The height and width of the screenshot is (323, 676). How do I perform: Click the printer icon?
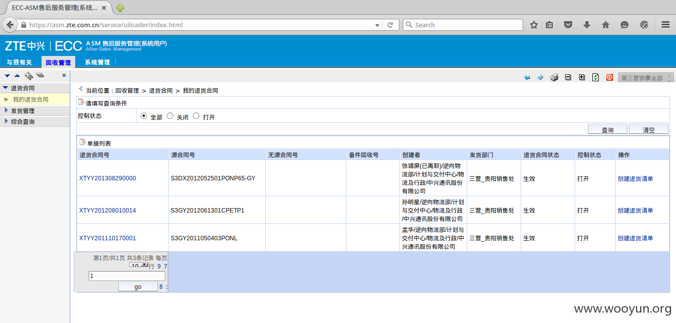point(554,78)
